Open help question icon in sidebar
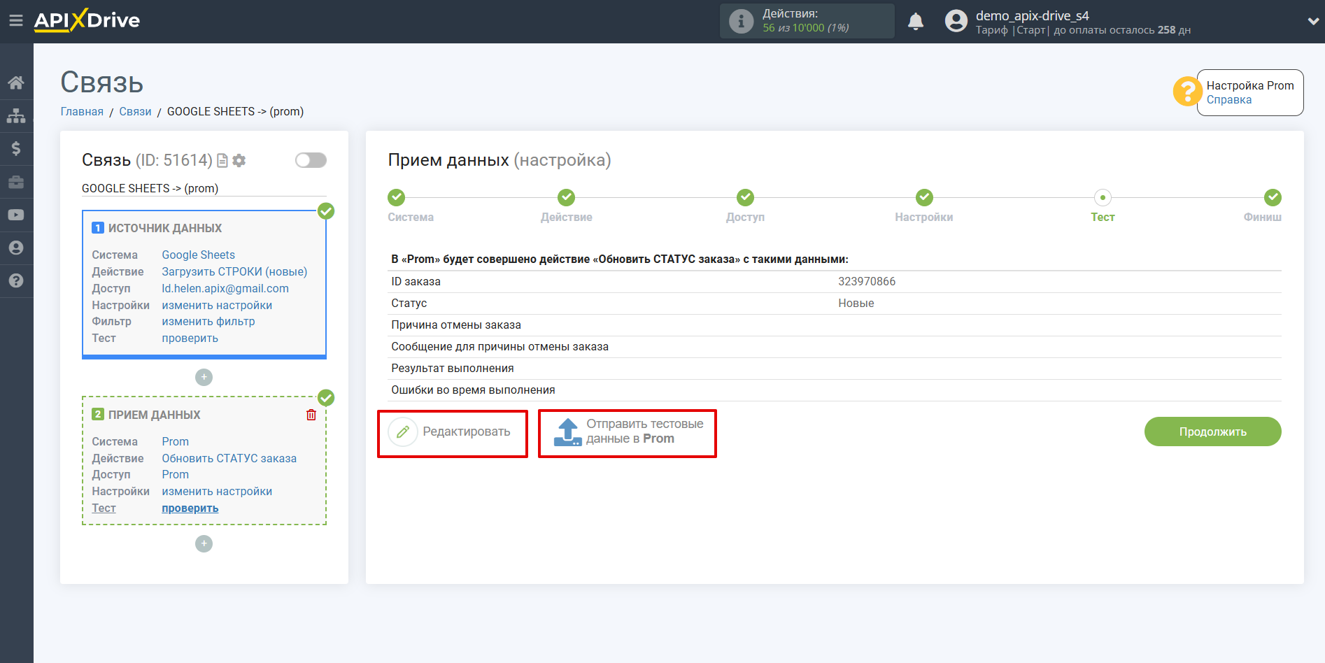 16,280
